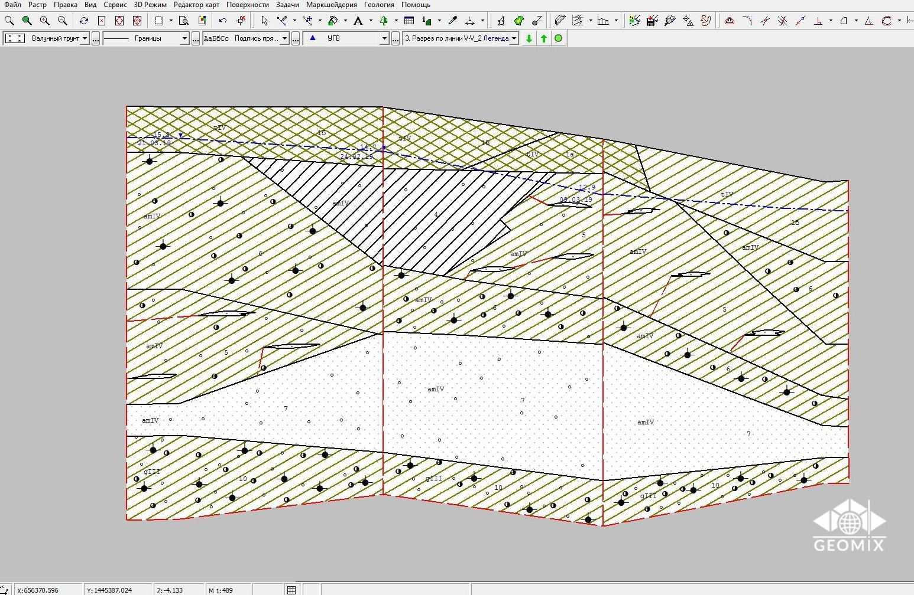The image size is (914, 595).
Task: Open the 'Валунный грунт' fill dropdown
Action: 85,38
